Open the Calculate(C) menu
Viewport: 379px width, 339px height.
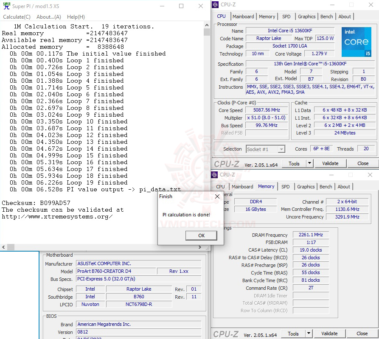click(17, 17)
